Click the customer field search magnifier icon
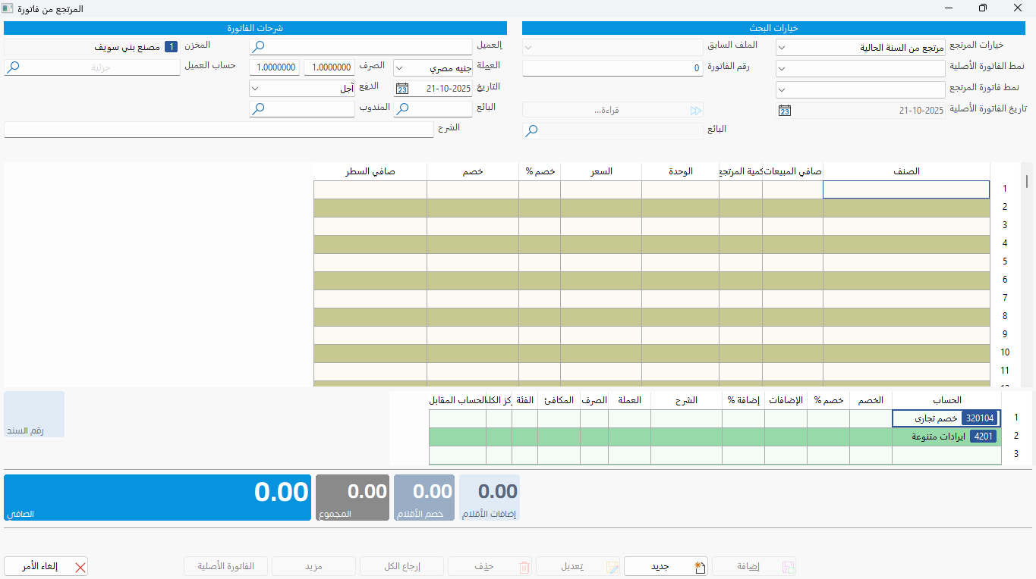1036x579 pixels. [259, 47]
